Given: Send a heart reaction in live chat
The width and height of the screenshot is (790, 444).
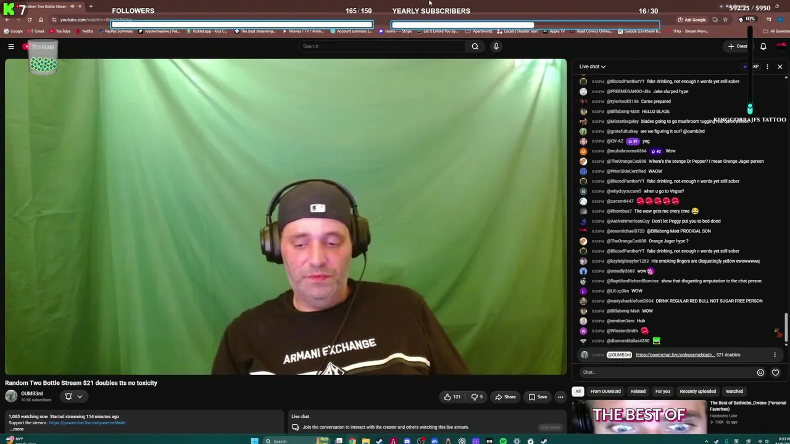Looking at the screenshot, I should [775, 372].
